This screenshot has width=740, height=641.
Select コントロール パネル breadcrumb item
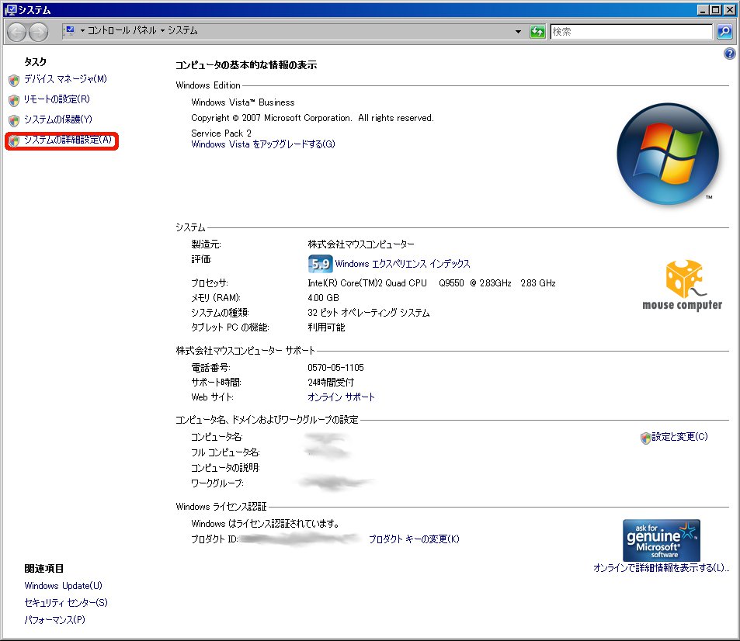click(122, 31)
